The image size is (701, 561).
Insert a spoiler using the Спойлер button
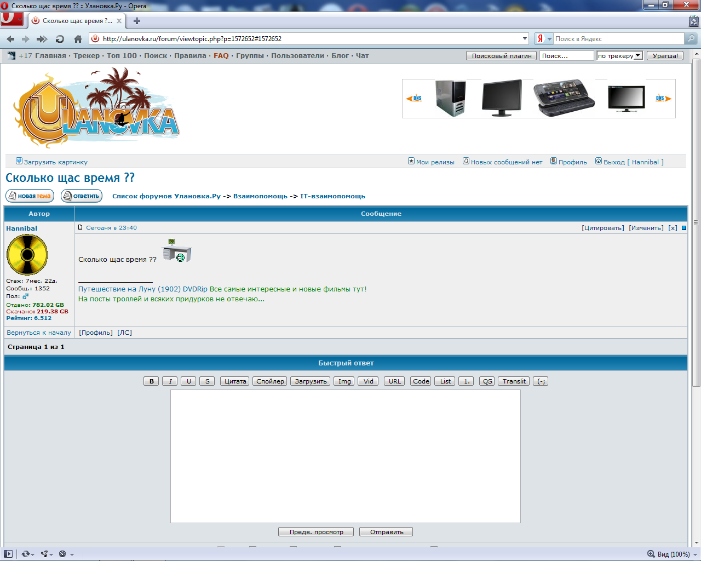coord(269,381)
